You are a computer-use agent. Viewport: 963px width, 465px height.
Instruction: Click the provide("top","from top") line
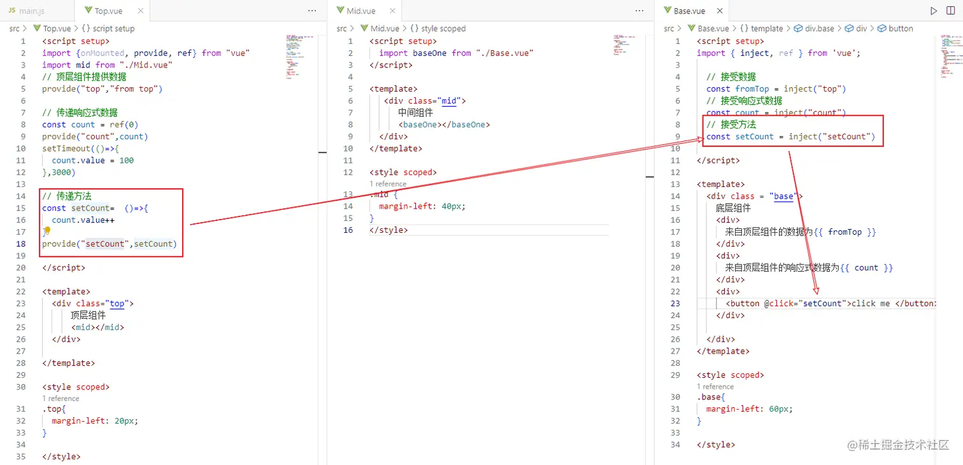pos(103,88)
